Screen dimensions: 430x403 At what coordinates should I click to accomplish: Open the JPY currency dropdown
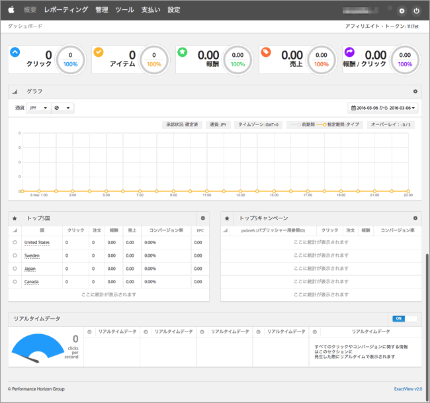pyautogui.click(x=38, y=108)
